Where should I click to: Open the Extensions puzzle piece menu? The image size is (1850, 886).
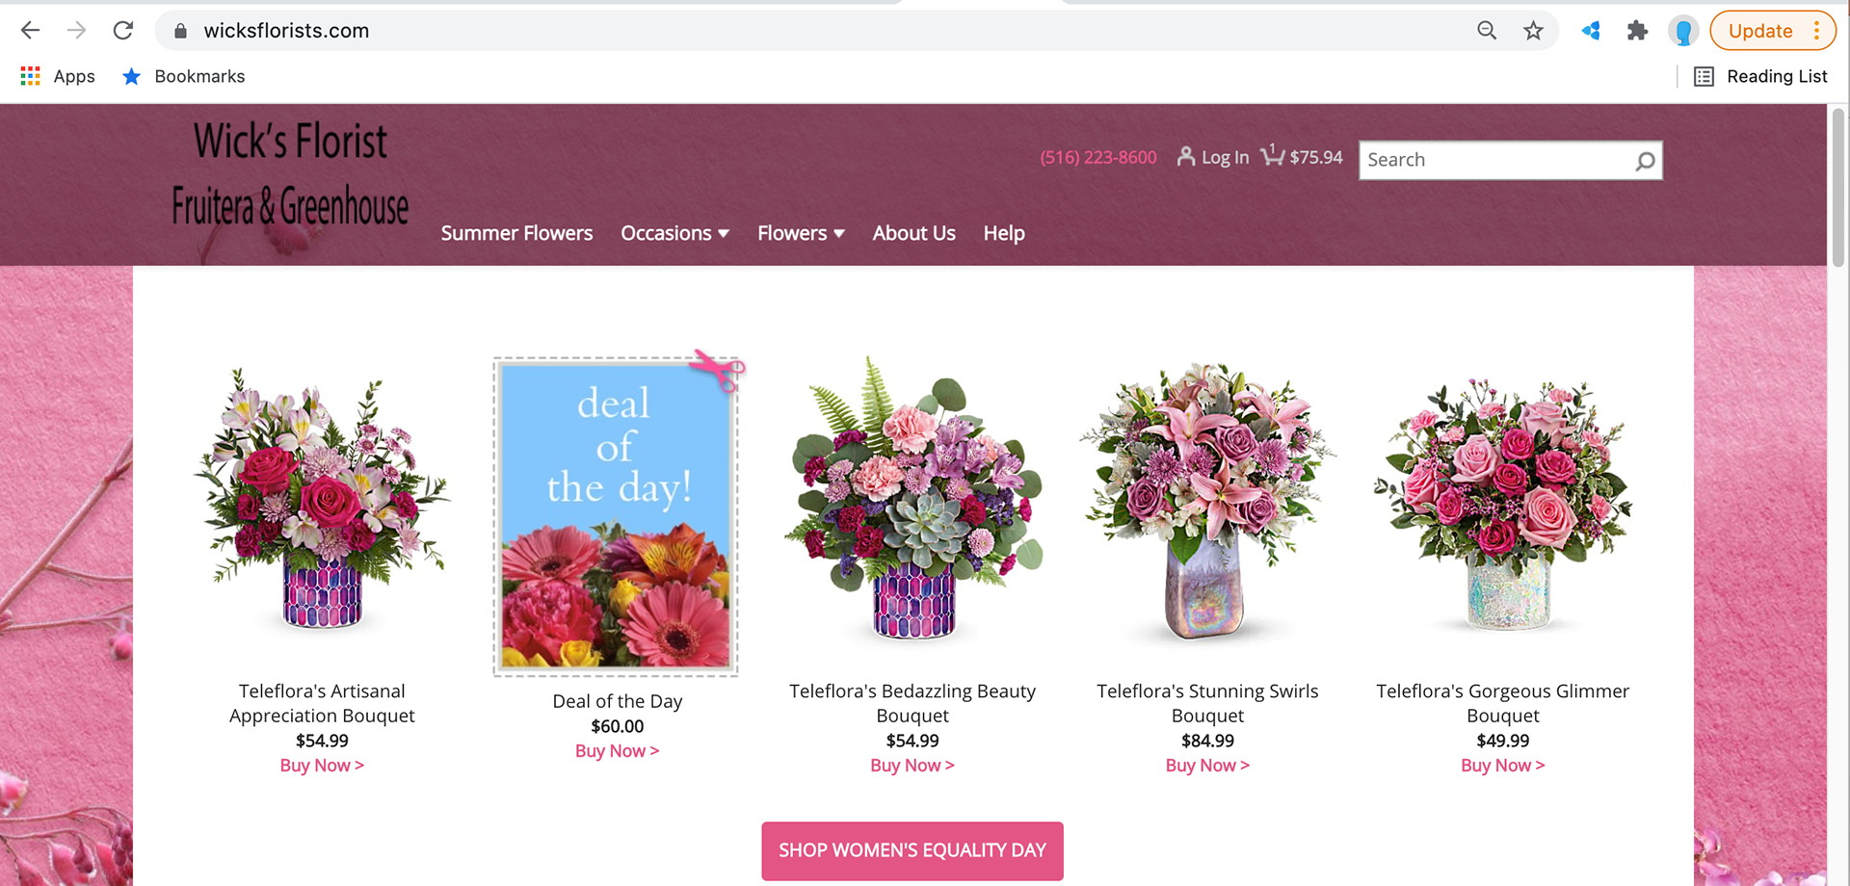[1637, 31]
